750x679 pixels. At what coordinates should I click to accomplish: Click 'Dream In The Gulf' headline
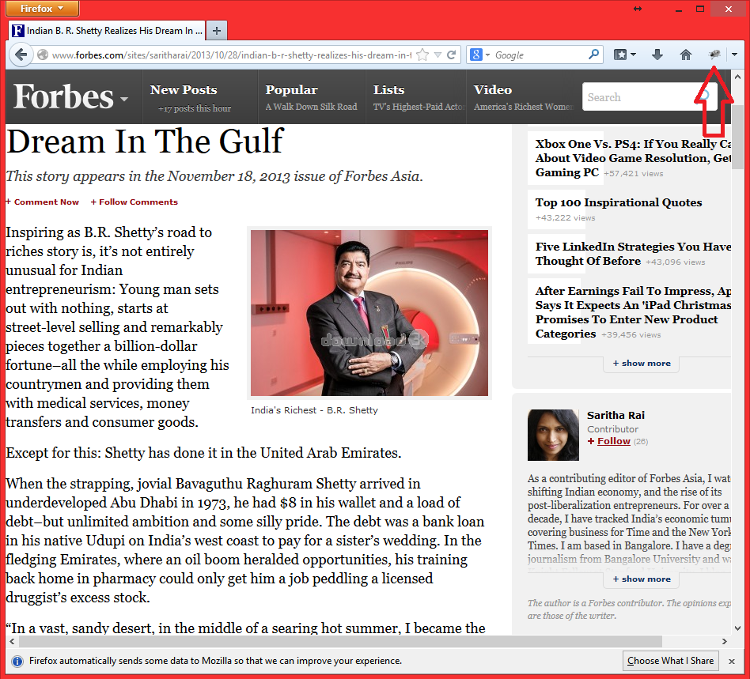coord(146,142)
